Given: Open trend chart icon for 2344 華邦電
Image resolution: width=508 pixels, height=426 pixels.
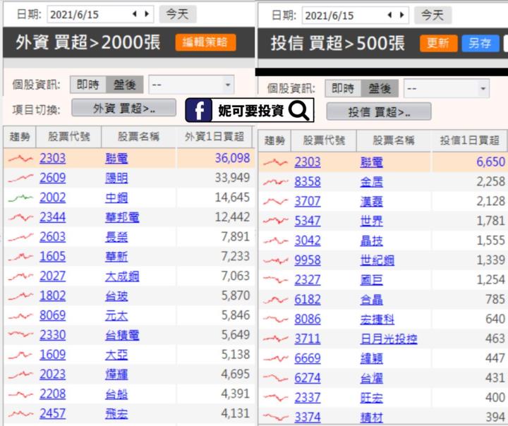Looking at the screenshot, I should (20, 217).
